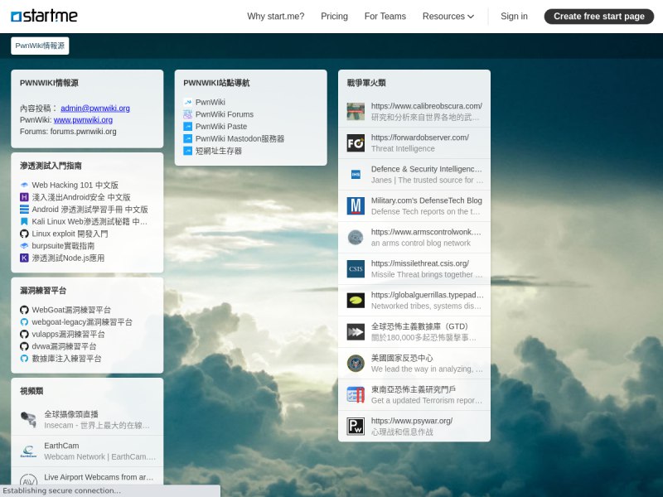Click the 滲透測試Node.js應用 K icon
663x497 pixels.
[24, 258]
